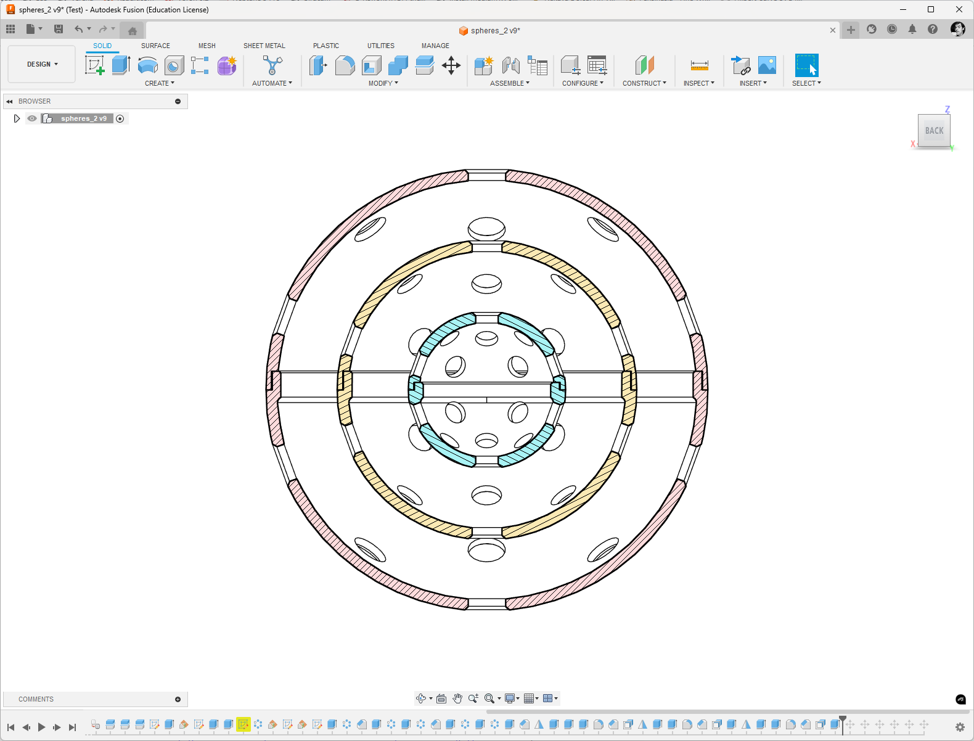The image size is (974, 741).
Task: Open timeline settings gear
Action: coord(960,727)
